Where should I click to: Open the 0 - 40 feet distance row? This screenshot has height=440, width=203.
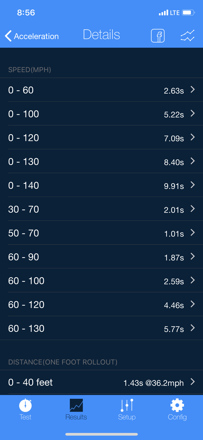pos(101,382)
